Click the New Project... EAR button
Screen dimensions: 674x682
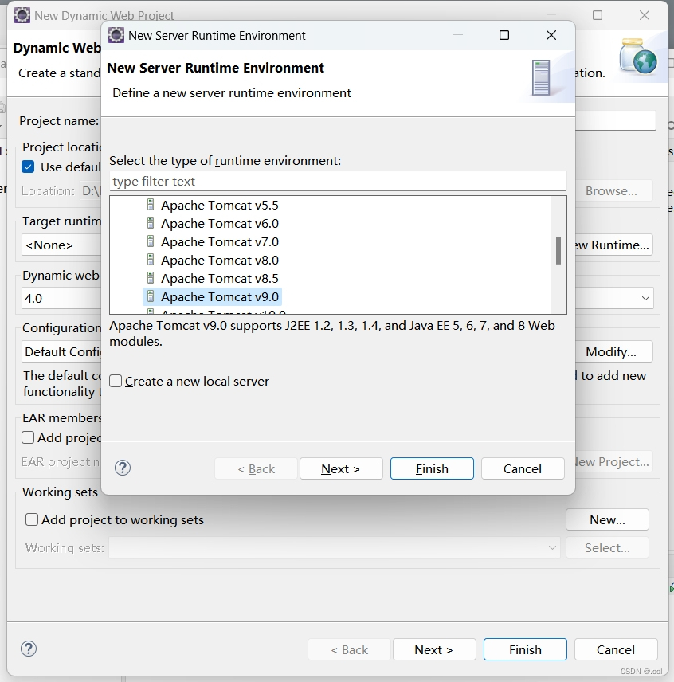coord(613,461)
